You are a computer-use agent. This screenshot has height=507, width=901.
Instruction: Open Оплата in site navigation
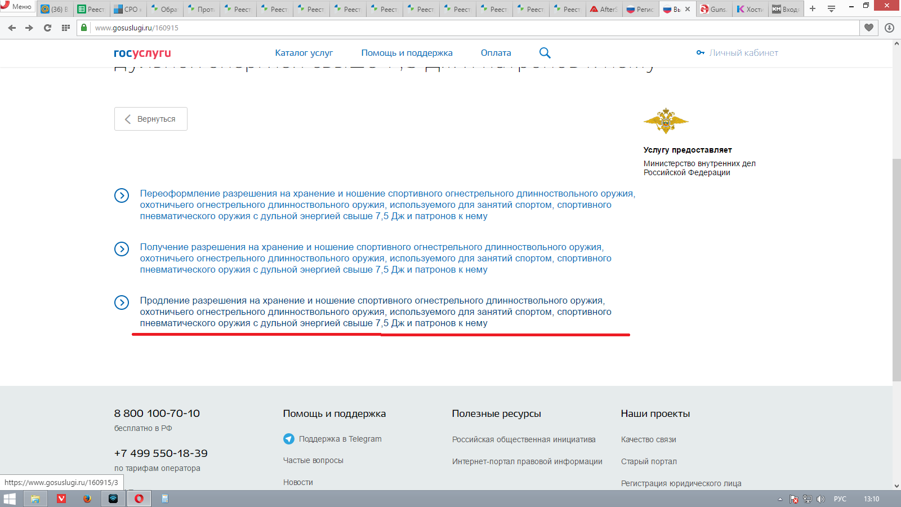pos(496,53)
